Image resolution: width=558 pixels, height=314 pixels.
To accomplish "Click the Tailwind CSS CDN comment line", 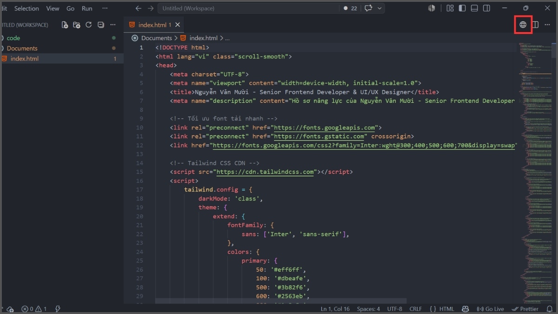I will 214,163.
